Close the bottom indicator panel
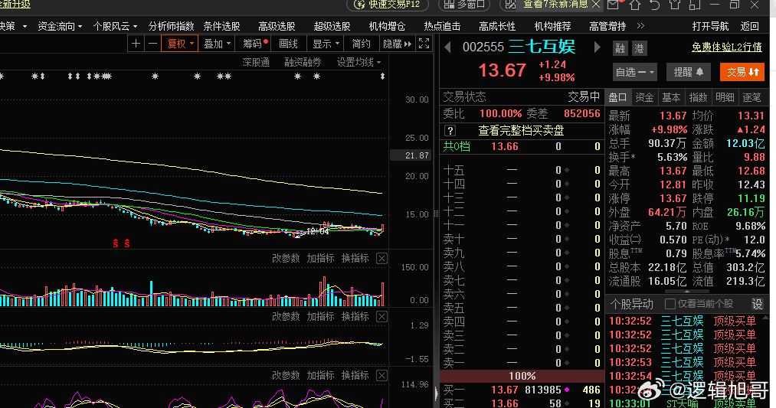Image resolution: width=776 pixels, height=408 pixels. (x=381, y=375)
